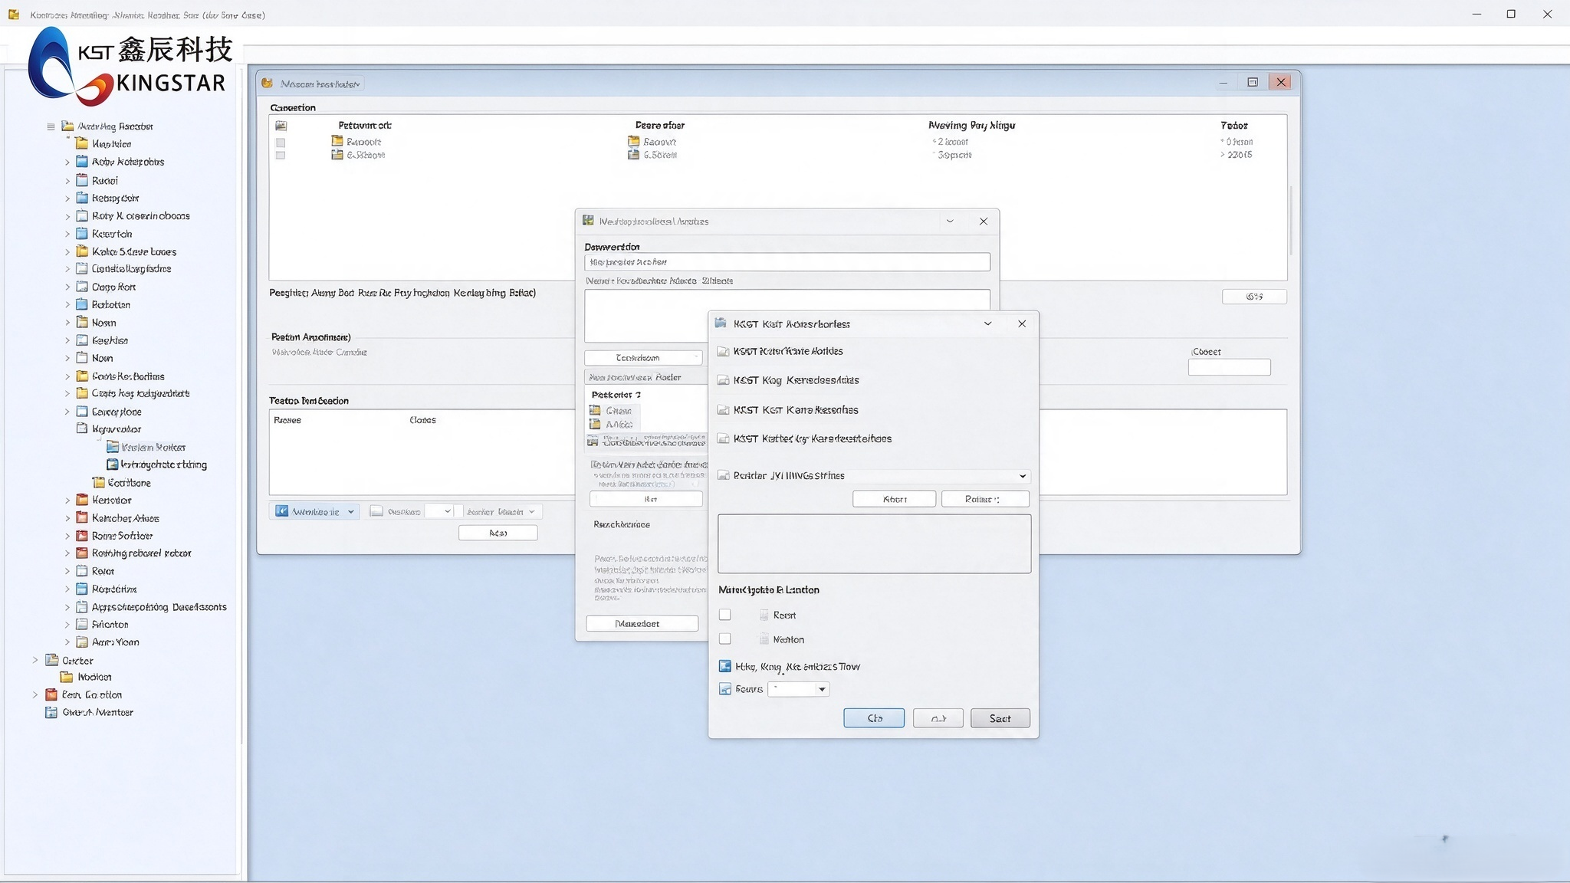
Task: Click the vertical scrollbar of the Connection list
Action: tap(1290, 219)
